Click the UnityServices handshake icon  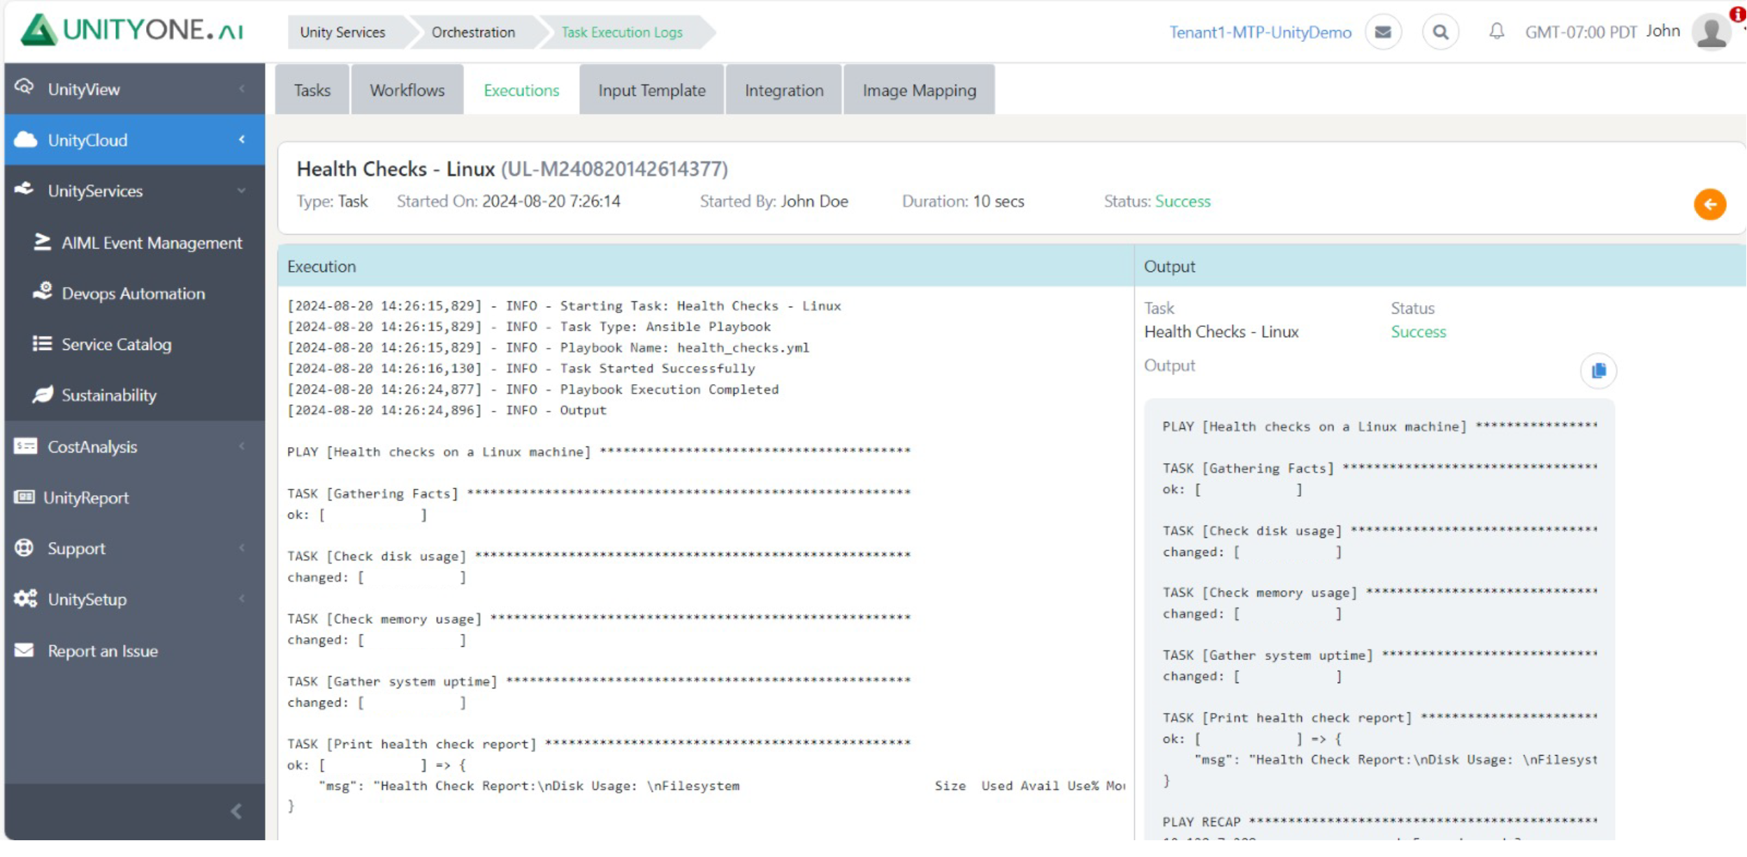tap(24, 190)
